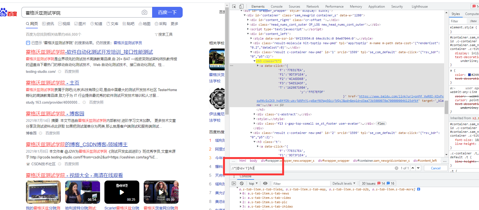The width and height of the screenshot is (479, 210).
Task: Click the badge icon beside CSDN技术社区
Action: pyautogui.click(x=59, y=164)
